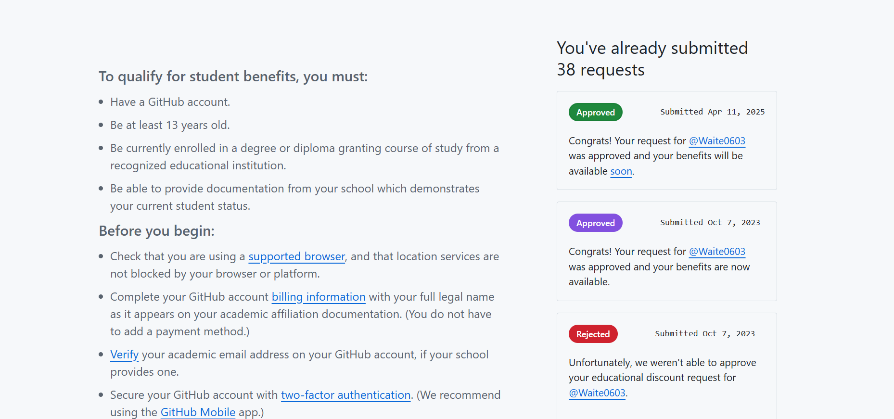This screenshot has width=894, height=419.
Task: Click the 'Be at least 13 years old.' bullet
Action: point(170,125)
